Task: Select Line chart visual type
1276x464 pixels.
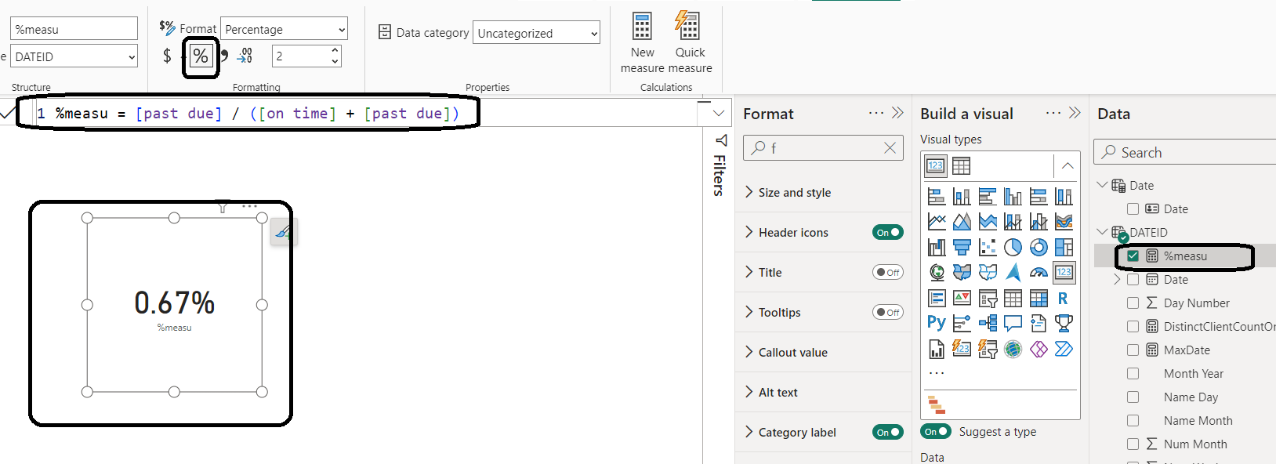Action: click(x=936, y=222)
